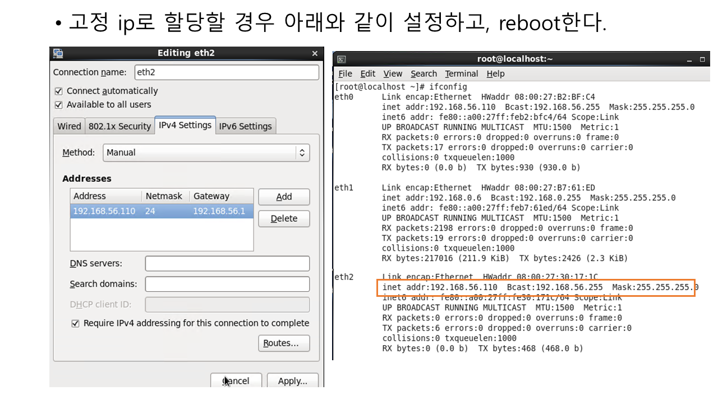Minimize the root@localhost terminal window

point(688,59)
